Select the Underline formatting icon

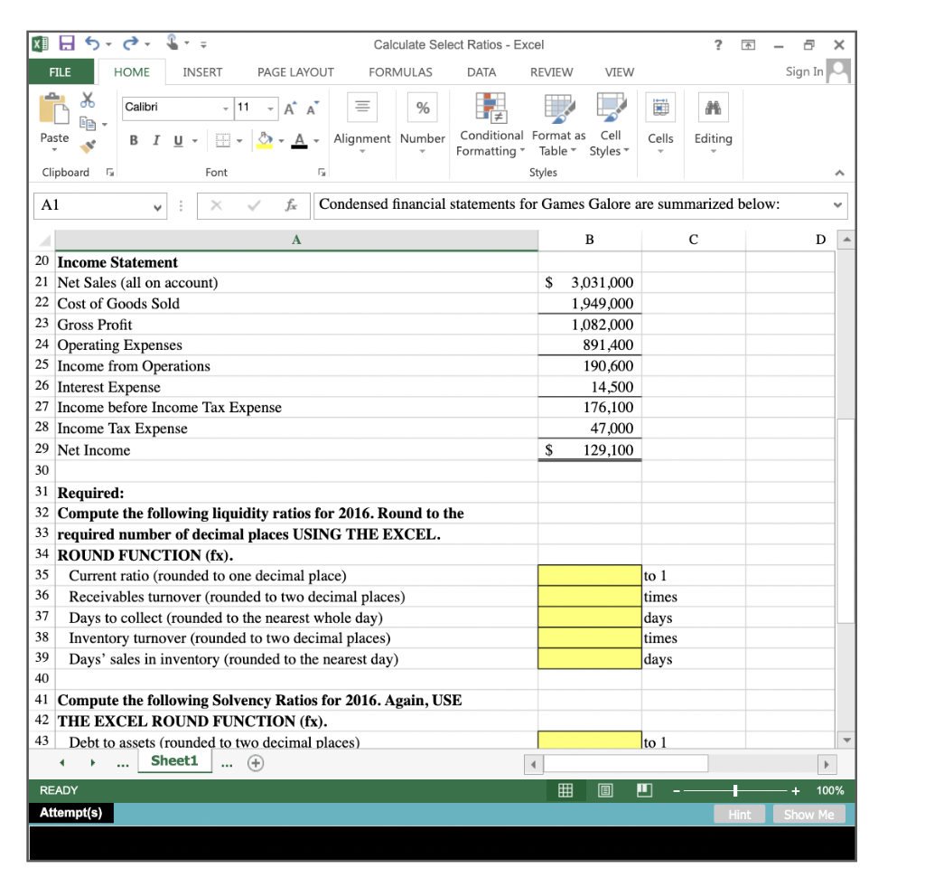(179, 141)
